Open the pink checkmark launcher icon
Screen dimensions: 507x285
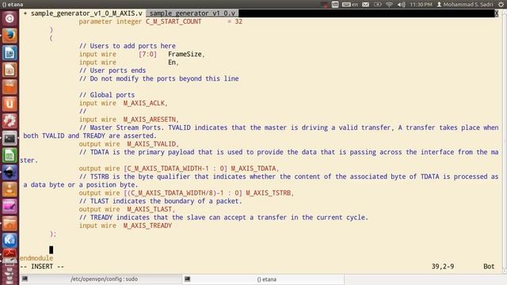click(x=10, y=207)
